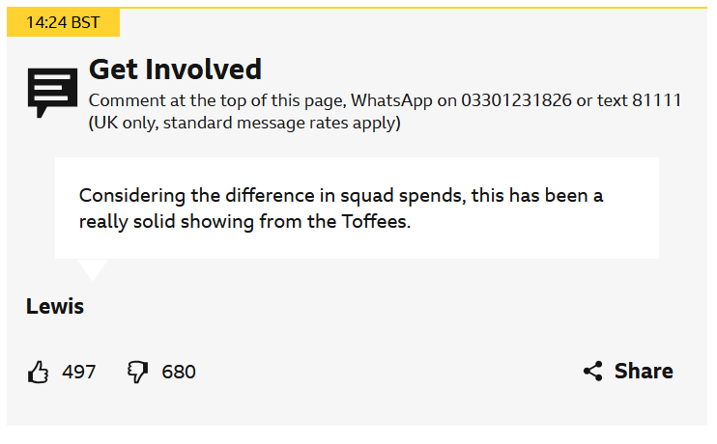Click the UK only message rates note
This screenshot has width=717, height=444.
(x=244, y=123)
